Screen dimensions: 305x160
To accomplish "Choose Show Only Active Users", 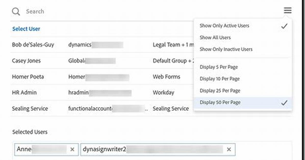I will point(243,26).
